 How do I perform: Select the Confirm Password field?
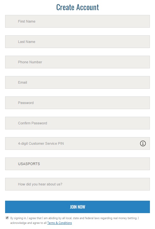[77, 123]
